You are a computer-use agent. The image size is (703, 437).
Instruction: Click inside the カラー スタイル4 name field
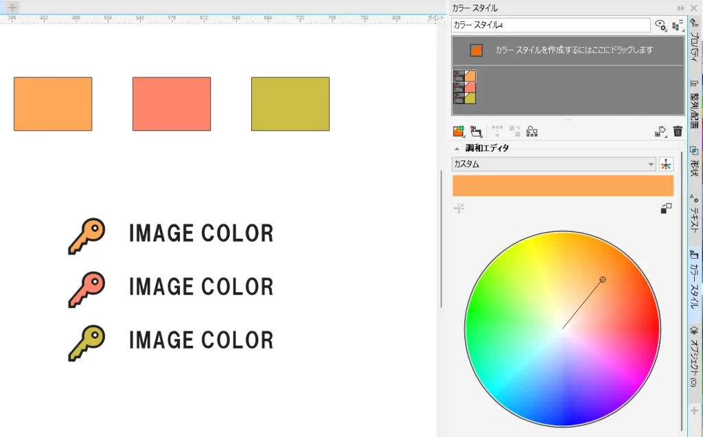click(549, 25)
